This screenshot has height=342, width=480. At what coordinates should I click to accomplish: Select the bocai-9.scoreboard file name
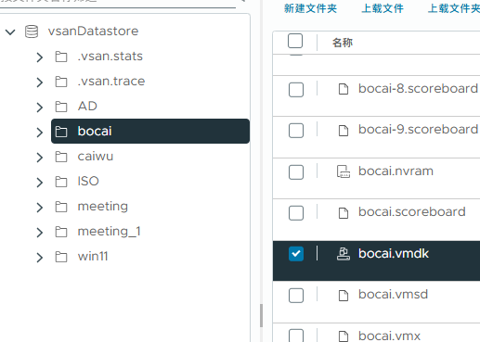[x=418, y=130]
